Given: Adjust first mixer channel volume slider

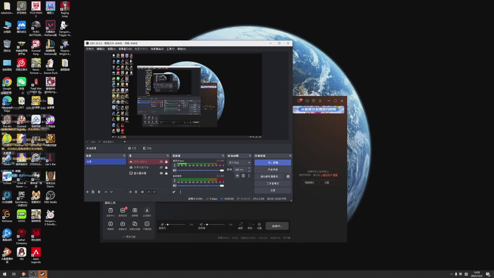Looking at the screenshot, I should 201,171.
